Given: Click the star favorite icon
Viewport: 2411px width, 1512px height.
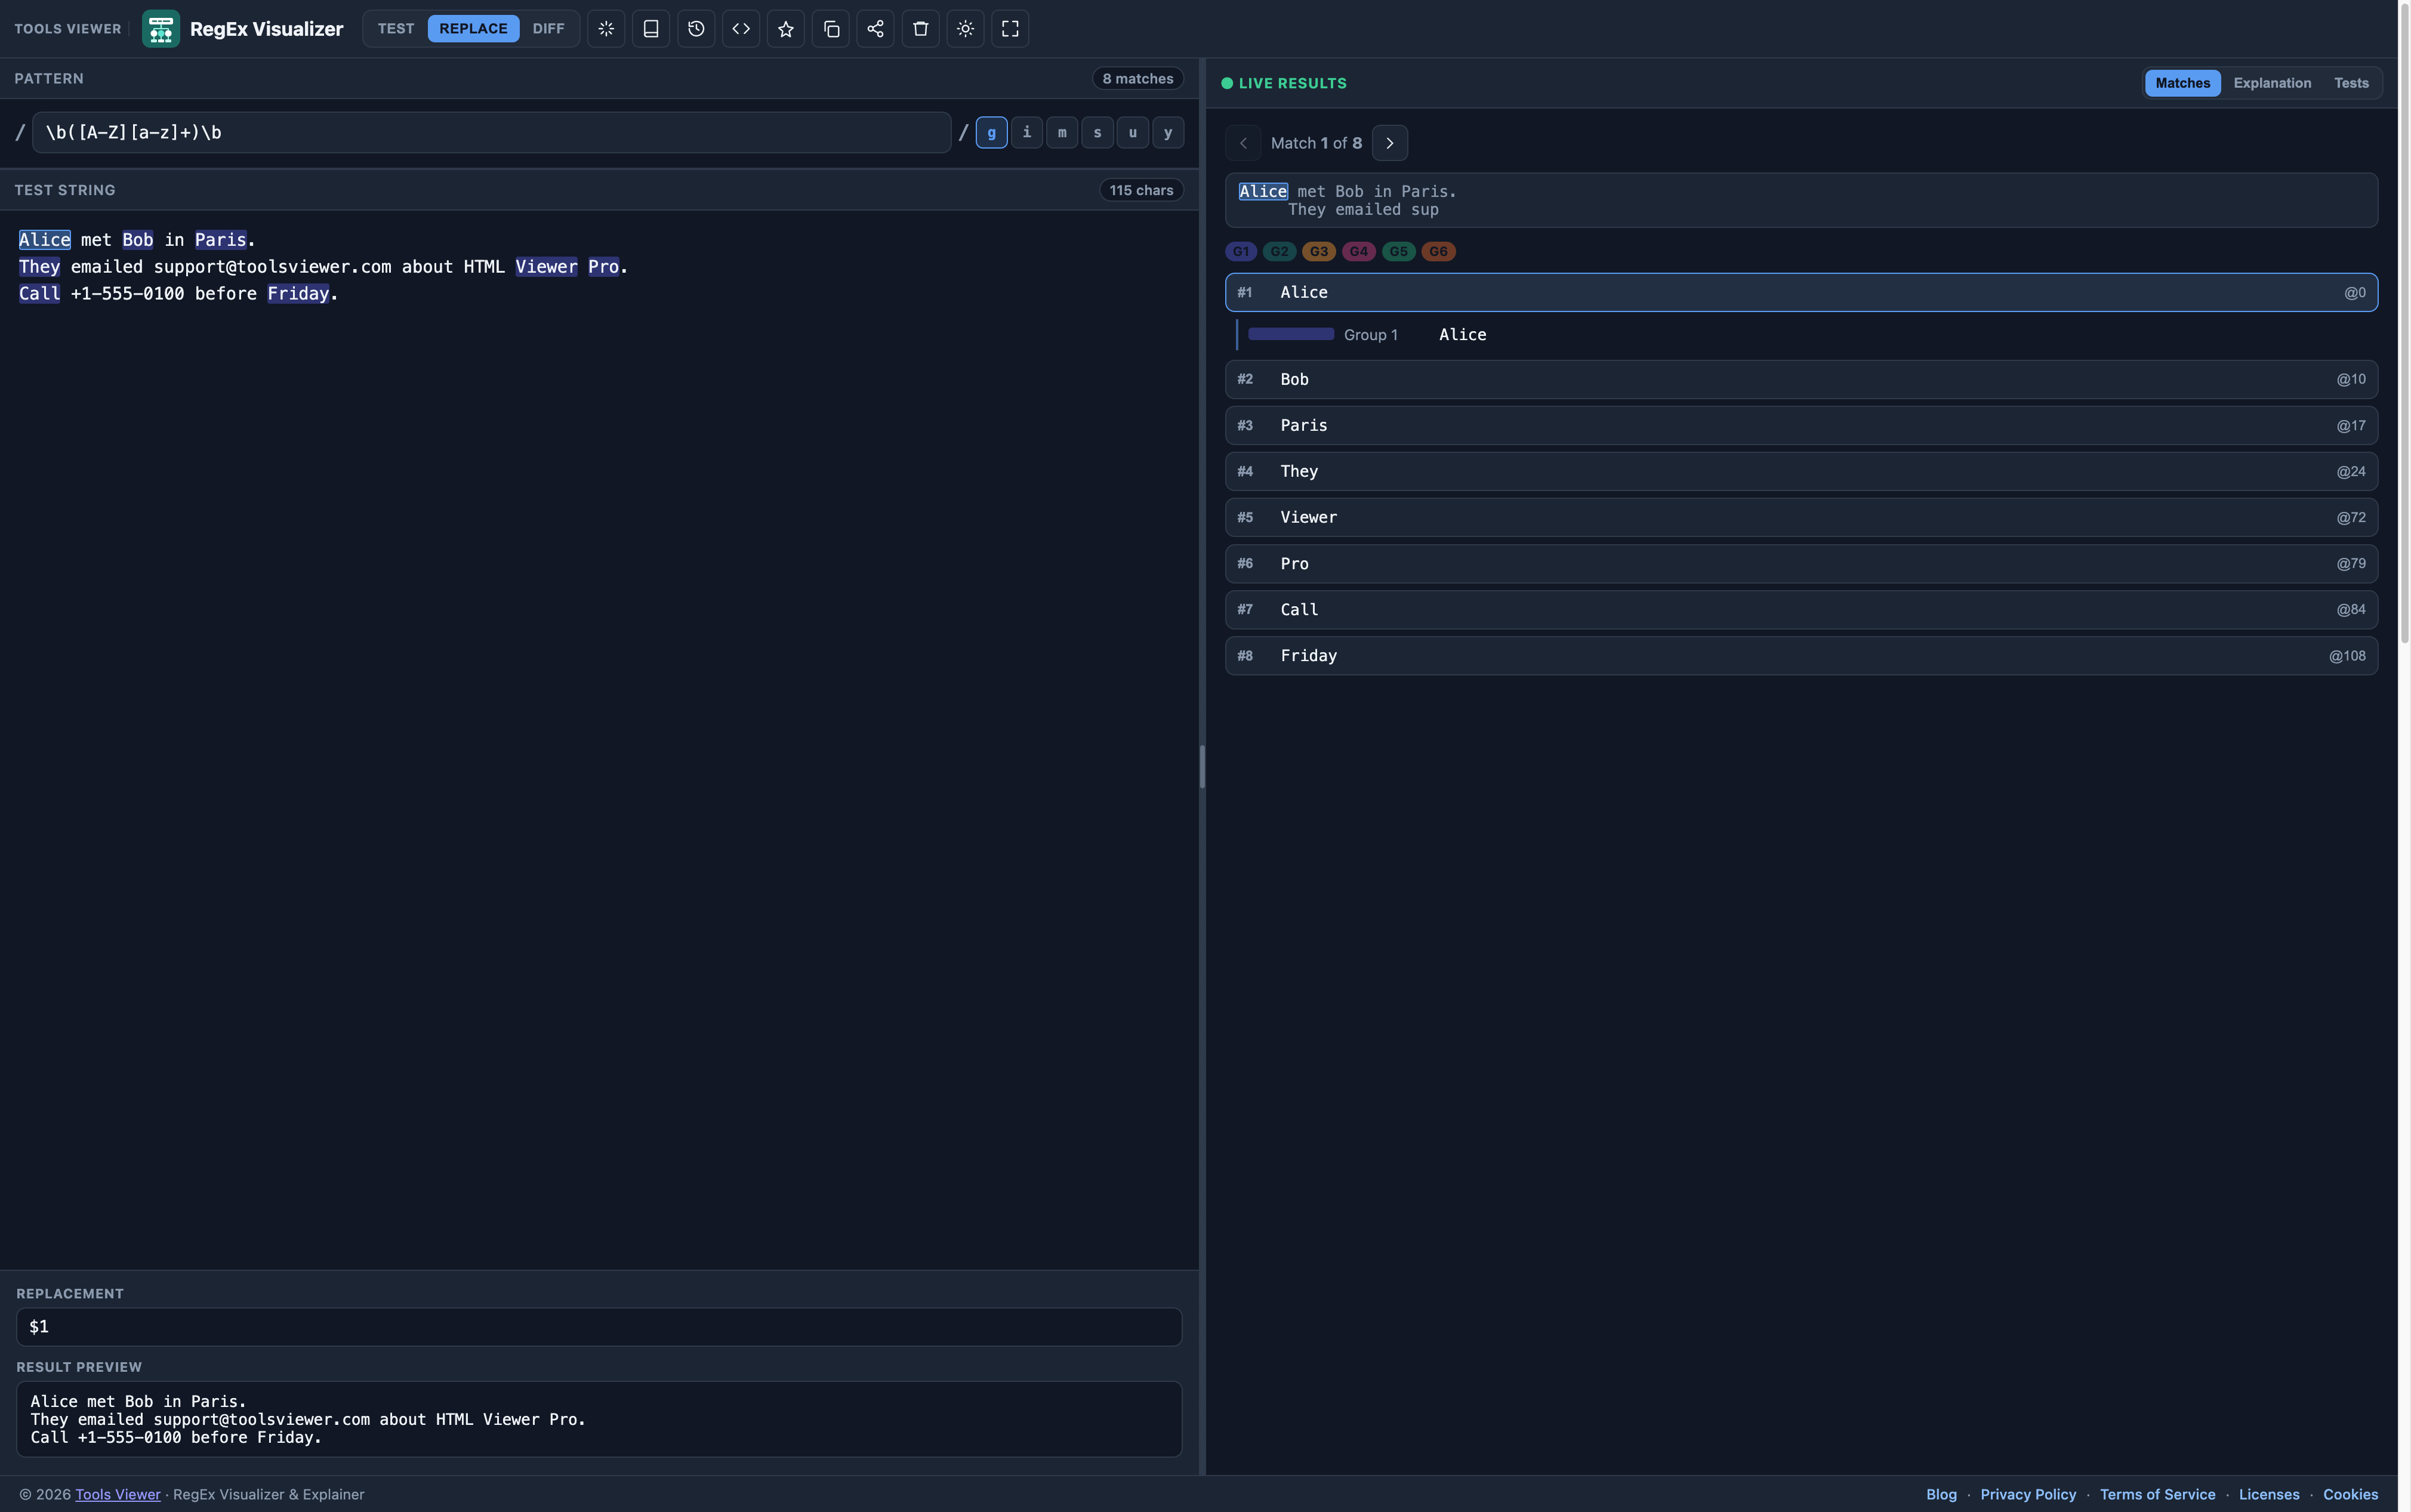Looking at the screenshot, I should [x=786, y=29].
